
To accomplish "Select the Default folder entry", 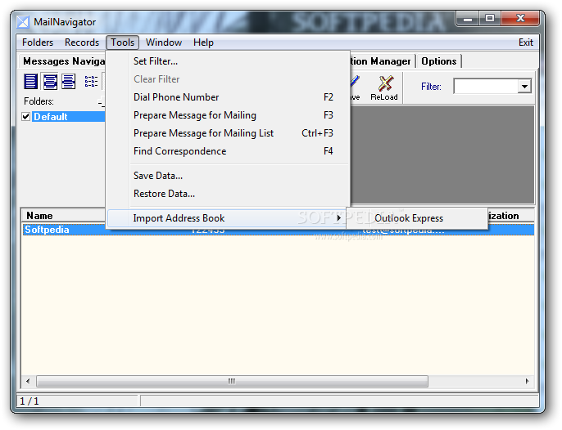I will [68, 117].
